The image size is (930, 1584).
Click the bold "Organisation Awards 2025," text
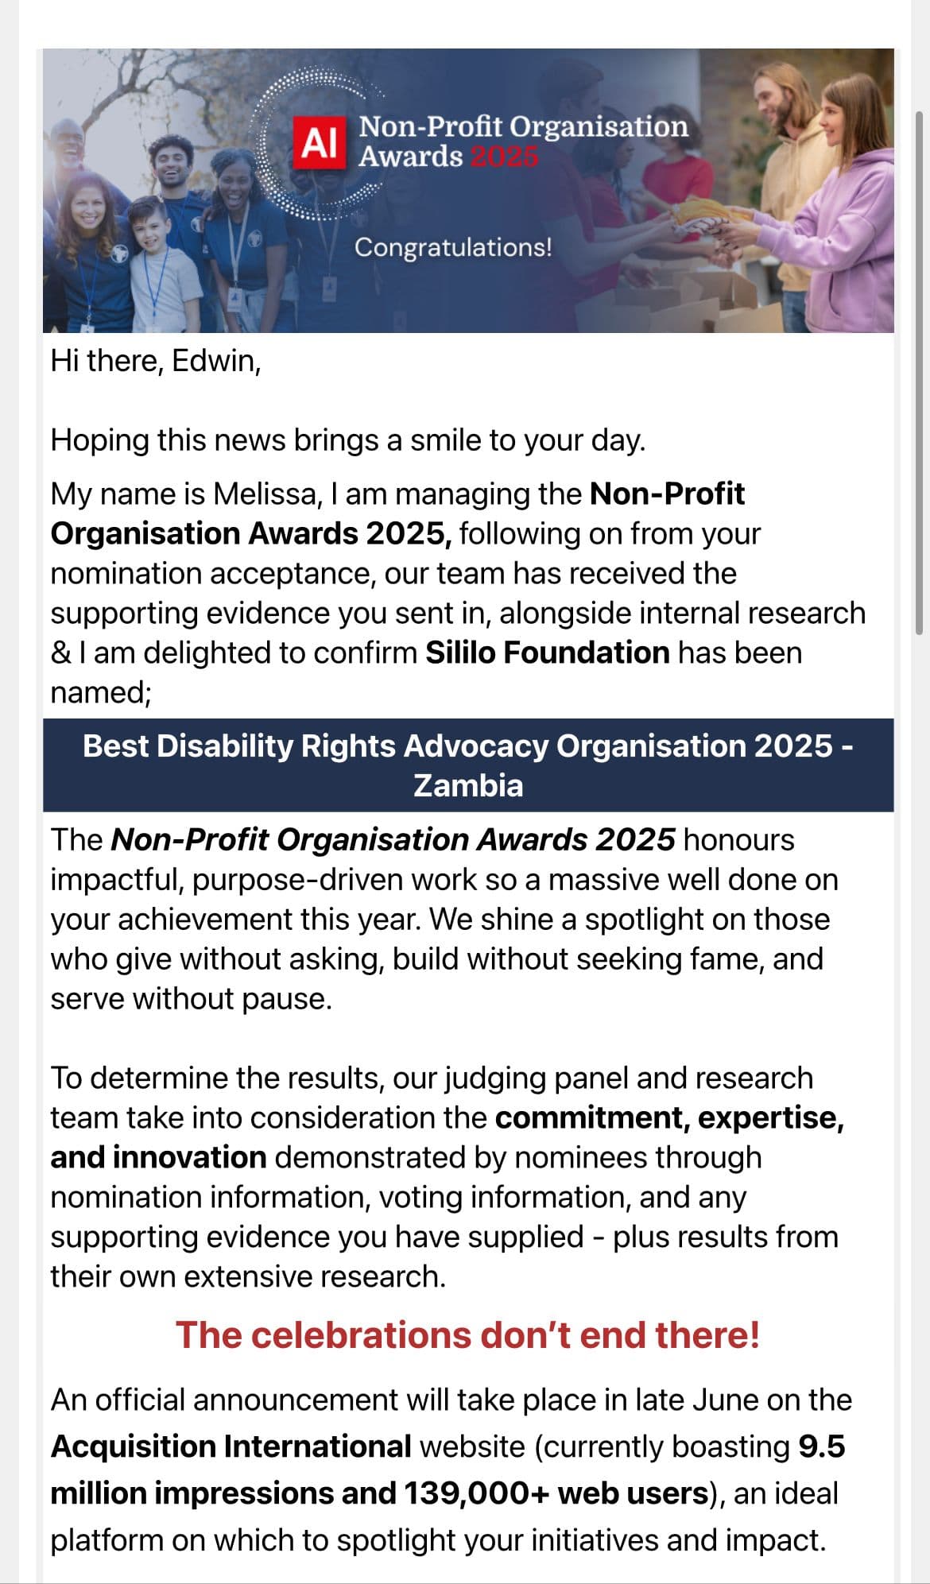tap(251, 533)
